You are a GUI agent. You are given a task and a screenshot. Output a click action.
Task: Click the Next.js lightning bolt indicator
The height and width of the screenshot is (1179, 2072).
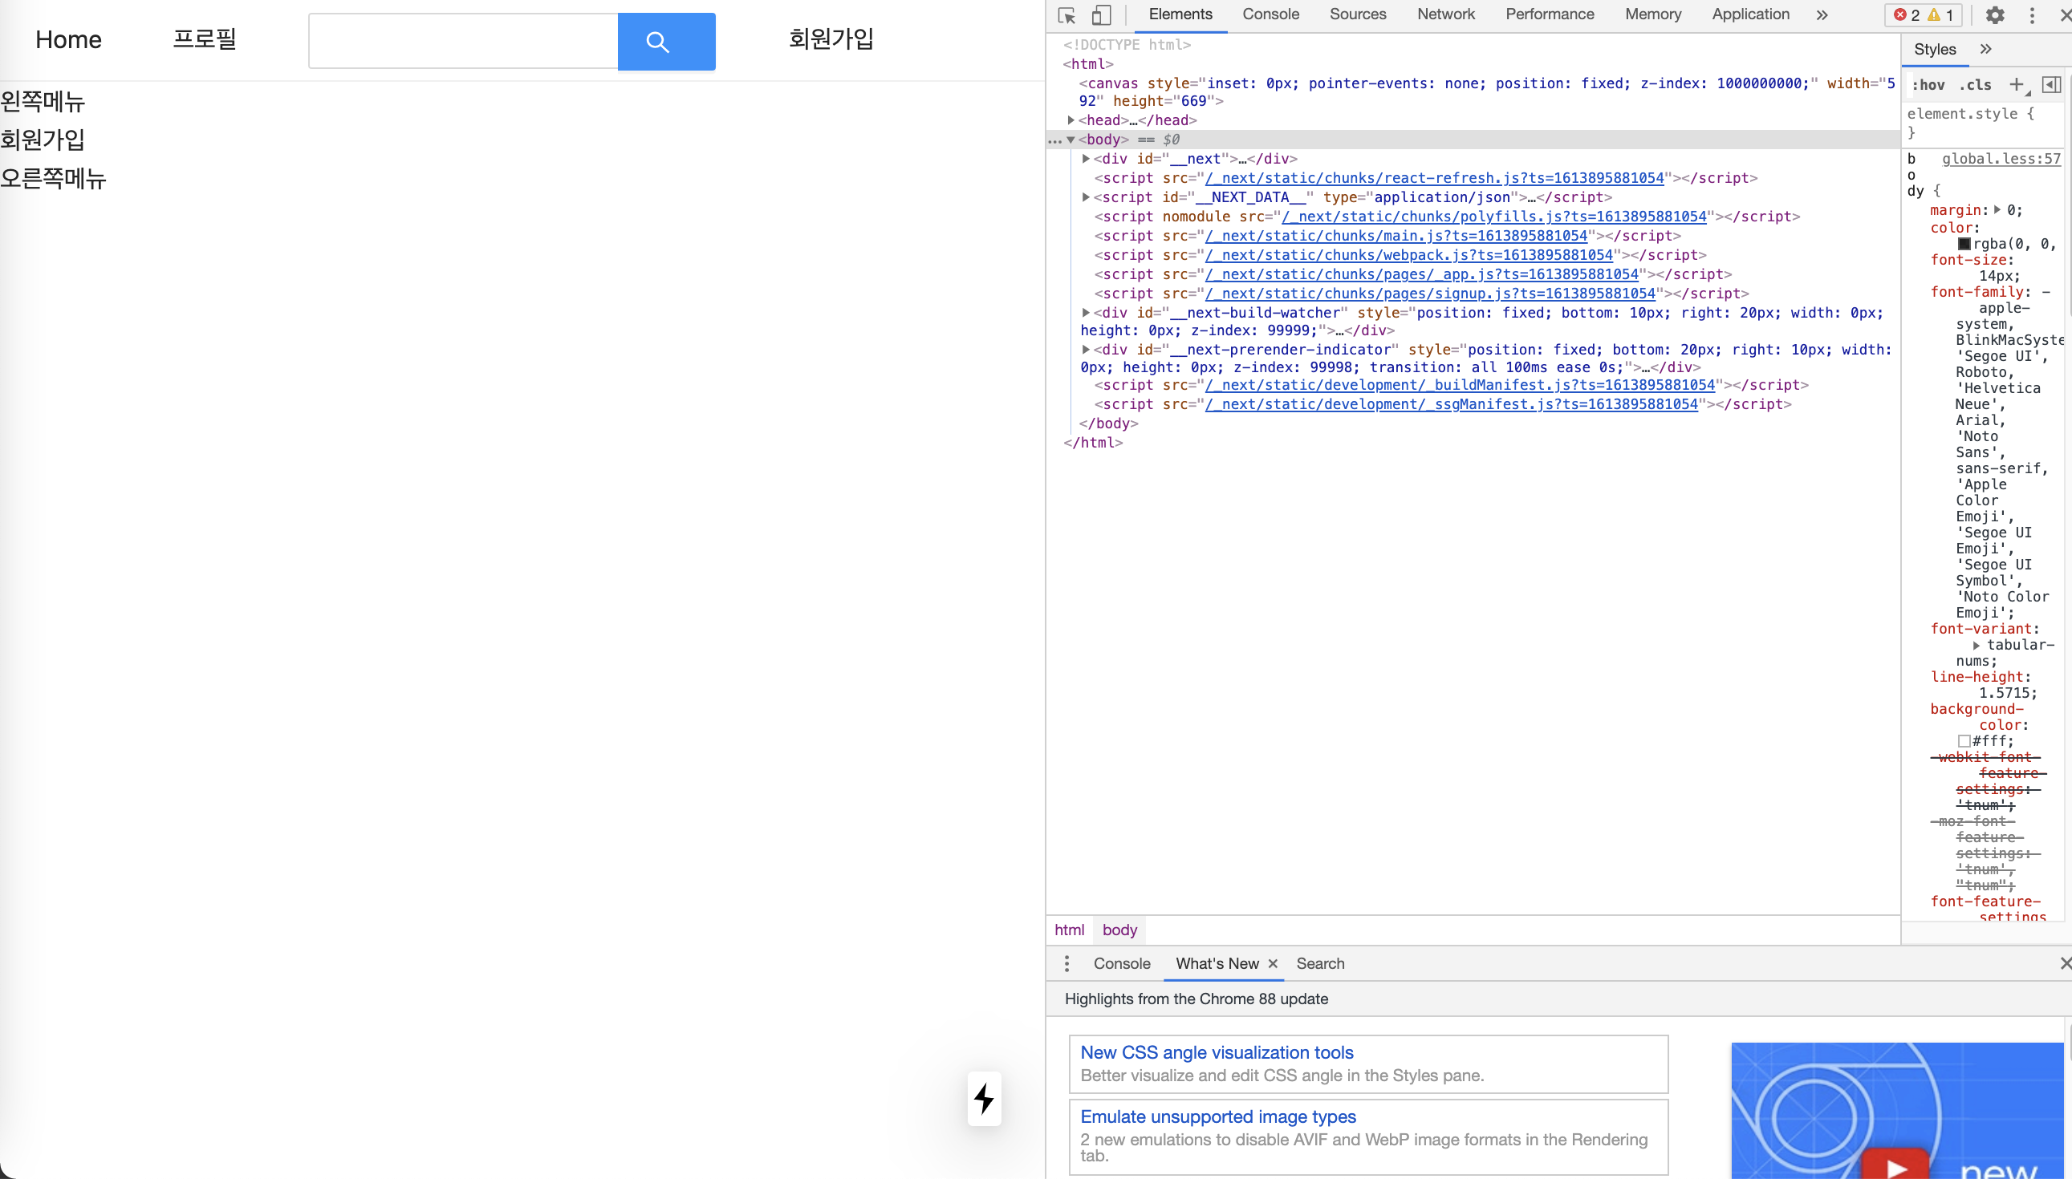pyautogui.click(x=984, y=1099)
